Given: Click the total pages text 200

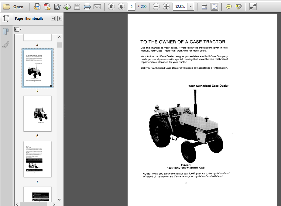Looking at the screenshot, I should pyautogui.click(x=144, y=7).
